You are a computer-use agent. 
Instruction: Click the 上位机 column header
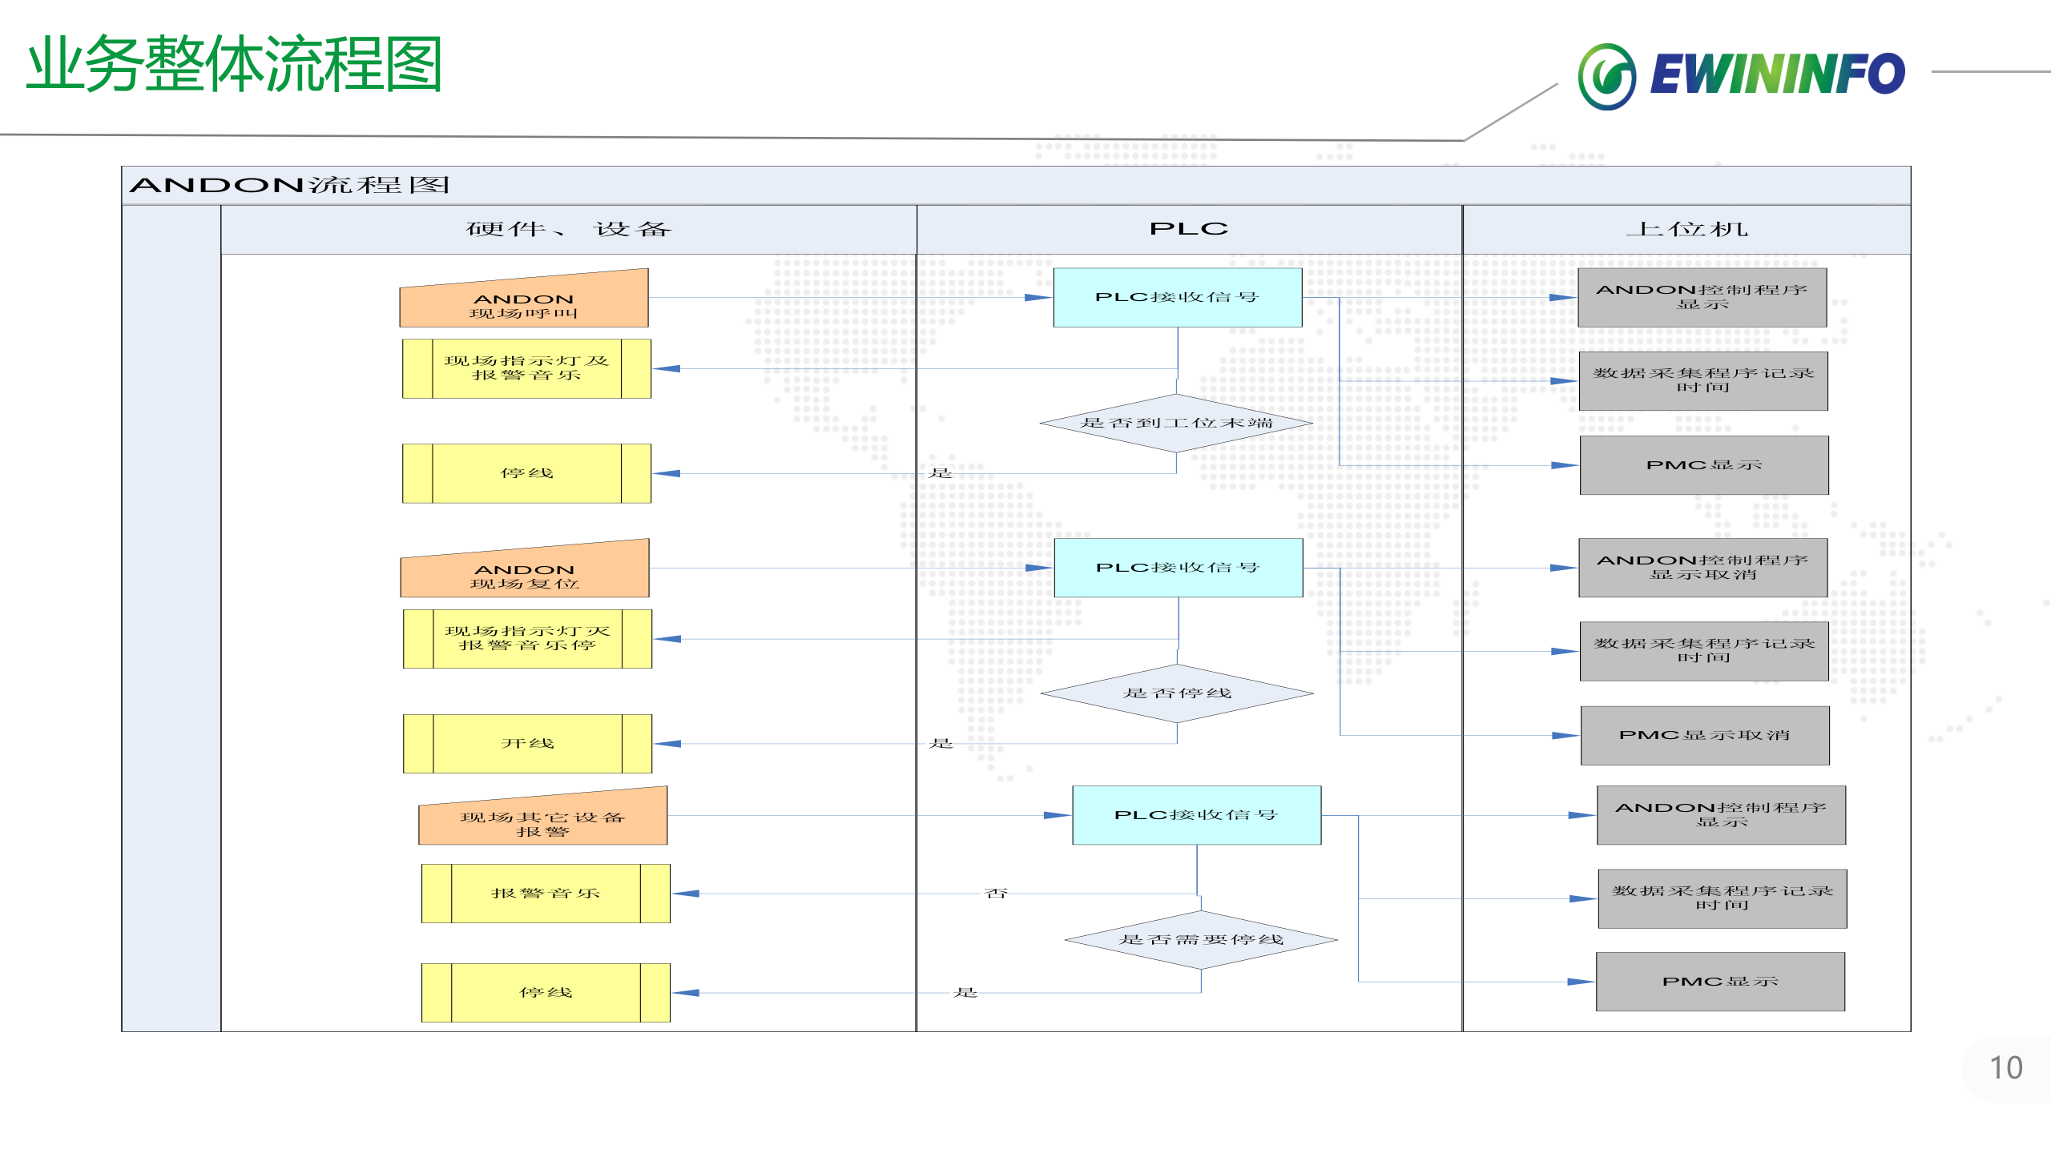1686,230
